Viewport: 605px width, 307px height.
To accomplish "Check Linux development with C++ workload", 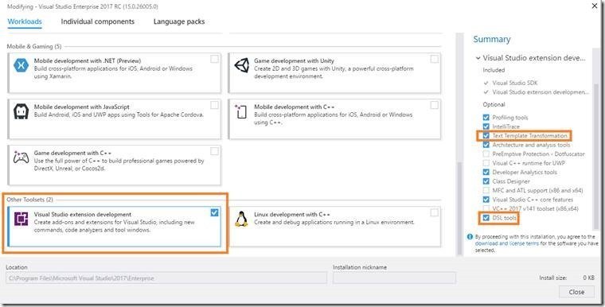I will click(435, 212).
